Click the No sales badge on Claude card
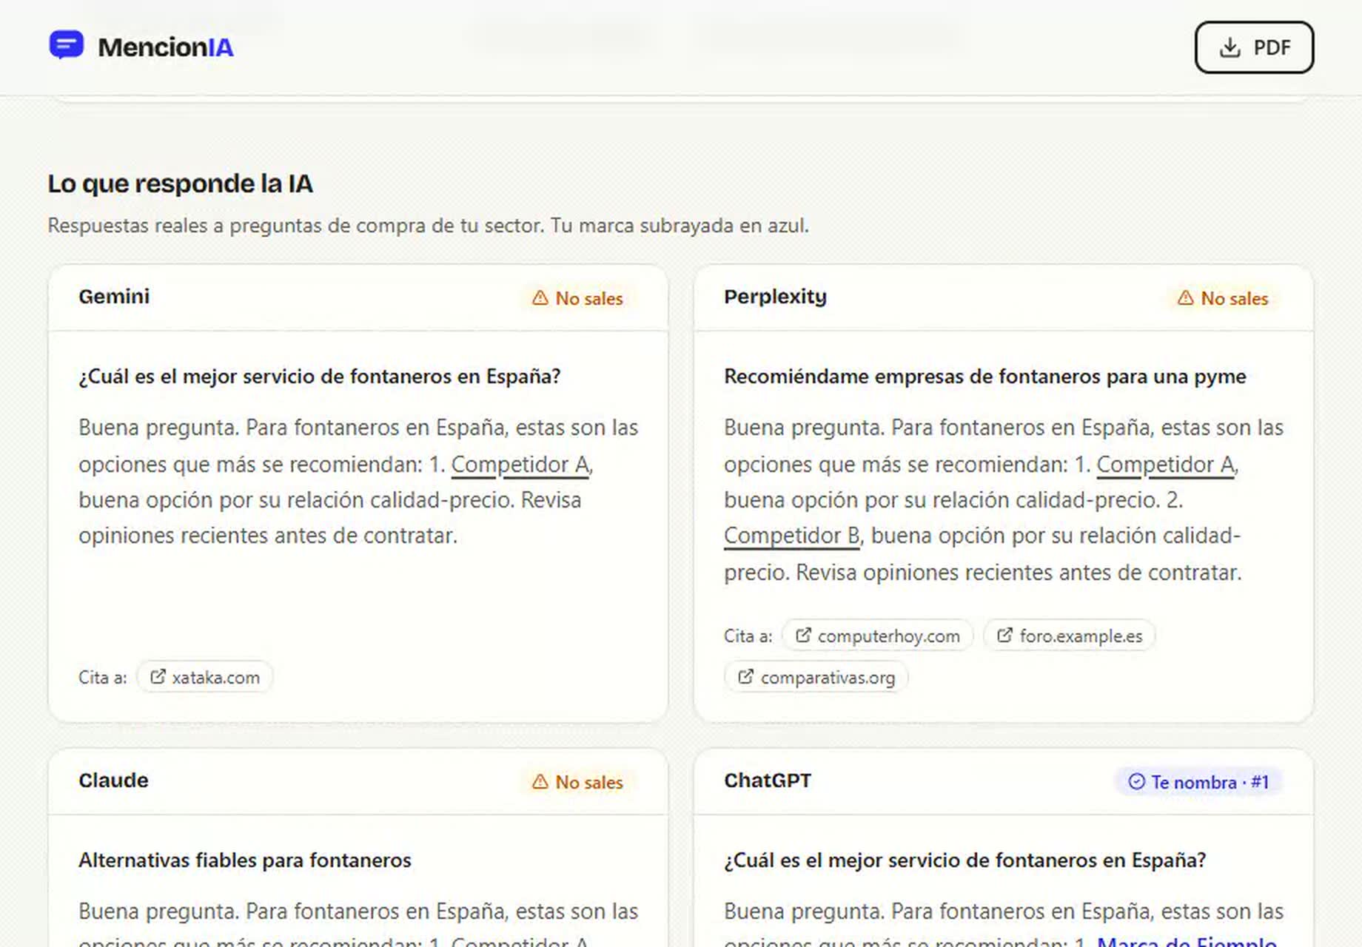Image resolution: width=1362 pixels, height=947 pixels. 578,782
